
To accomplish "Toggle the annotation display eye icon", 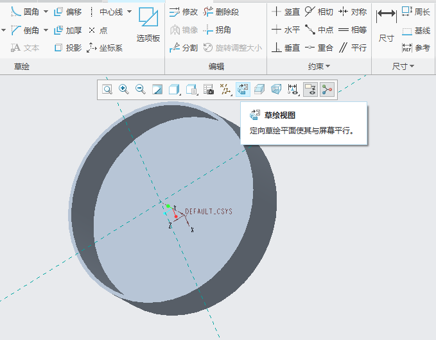I will coord(310,89).
